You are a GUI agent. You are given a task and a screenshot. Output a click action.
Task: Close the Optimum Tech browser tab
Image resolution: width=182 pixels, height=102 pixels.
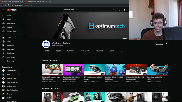[46, 2]
